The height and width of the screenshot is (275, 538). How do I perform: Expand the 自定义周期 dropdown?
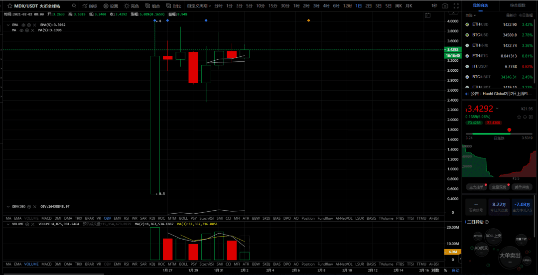coord(199,6)
